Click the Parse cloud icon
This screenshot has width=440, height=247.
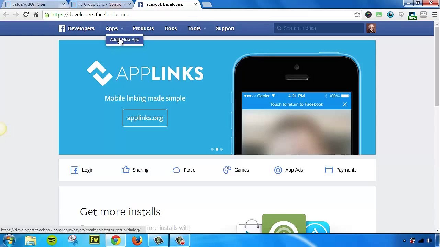pyautogui.click(x=176, y=170)
